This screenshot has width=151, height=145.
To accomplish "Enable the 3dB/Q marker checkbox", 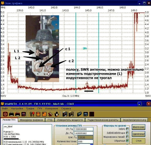I will (x=128, y=129).
